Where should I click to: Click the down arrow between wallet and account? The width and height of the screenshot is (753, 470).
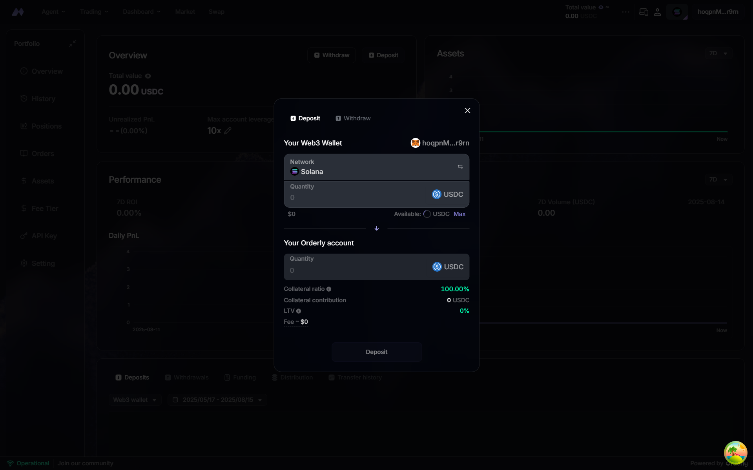376,228
